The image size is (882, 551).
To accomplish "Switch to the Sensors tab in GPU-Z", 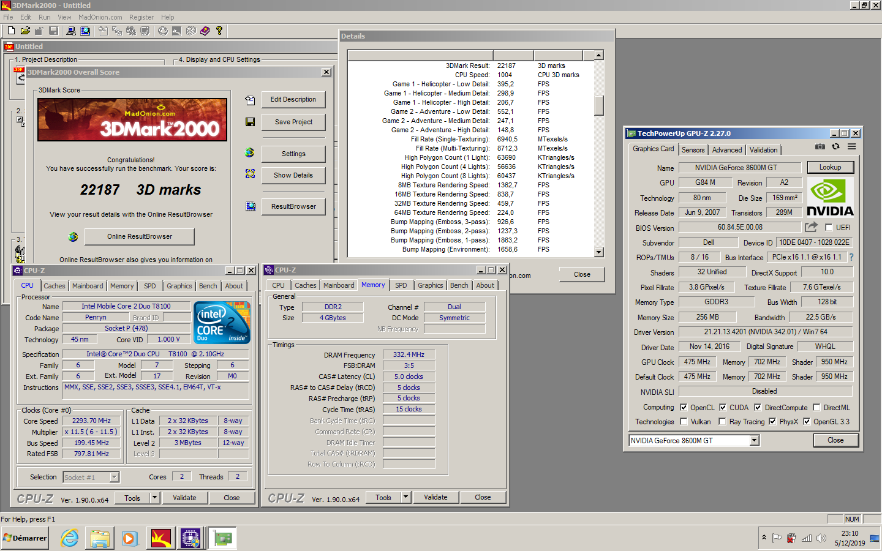I will click(693, 150).
